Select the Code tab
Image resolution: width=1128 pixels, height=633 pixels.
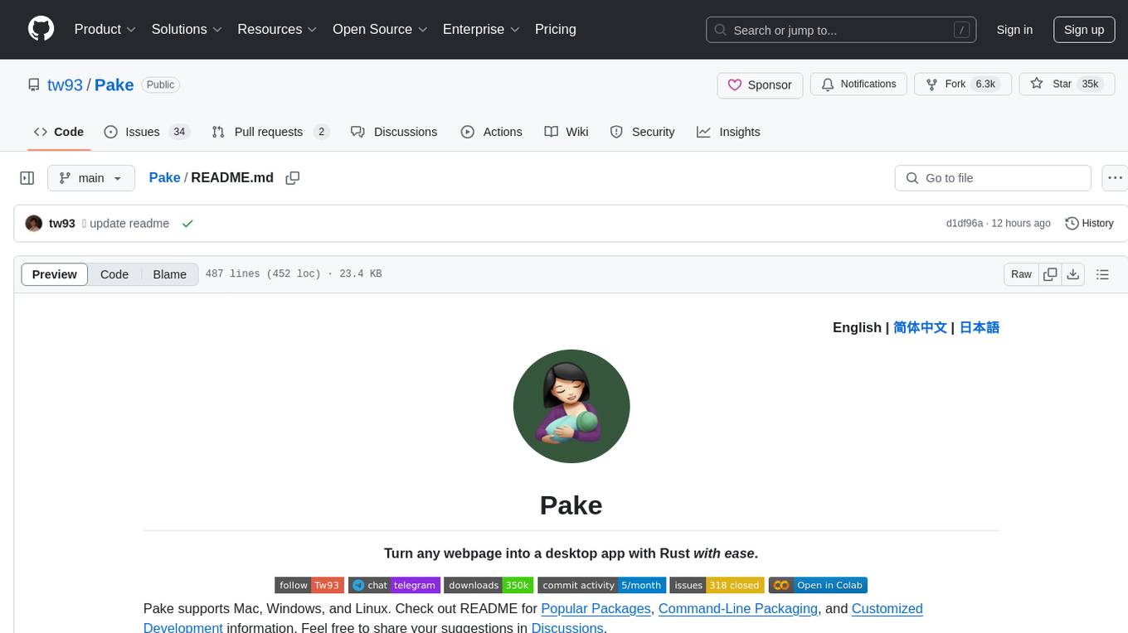click(x=59, y=132)
